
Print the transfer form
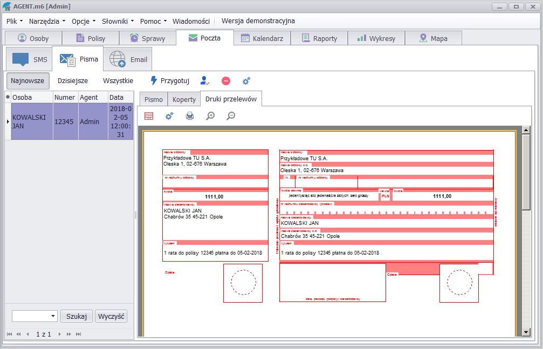coord(190,116)
